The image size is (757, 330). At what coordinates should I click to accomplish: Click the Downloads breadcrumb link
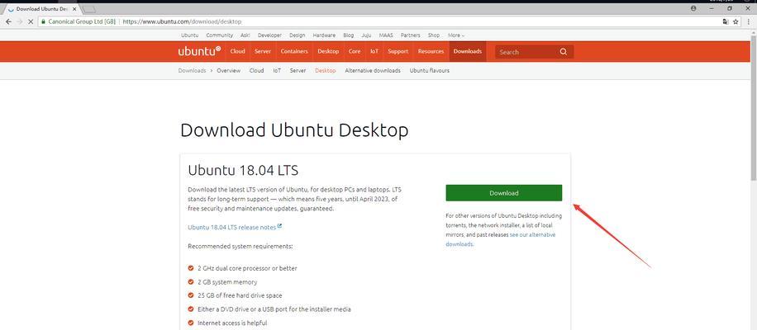click(193, 70)
